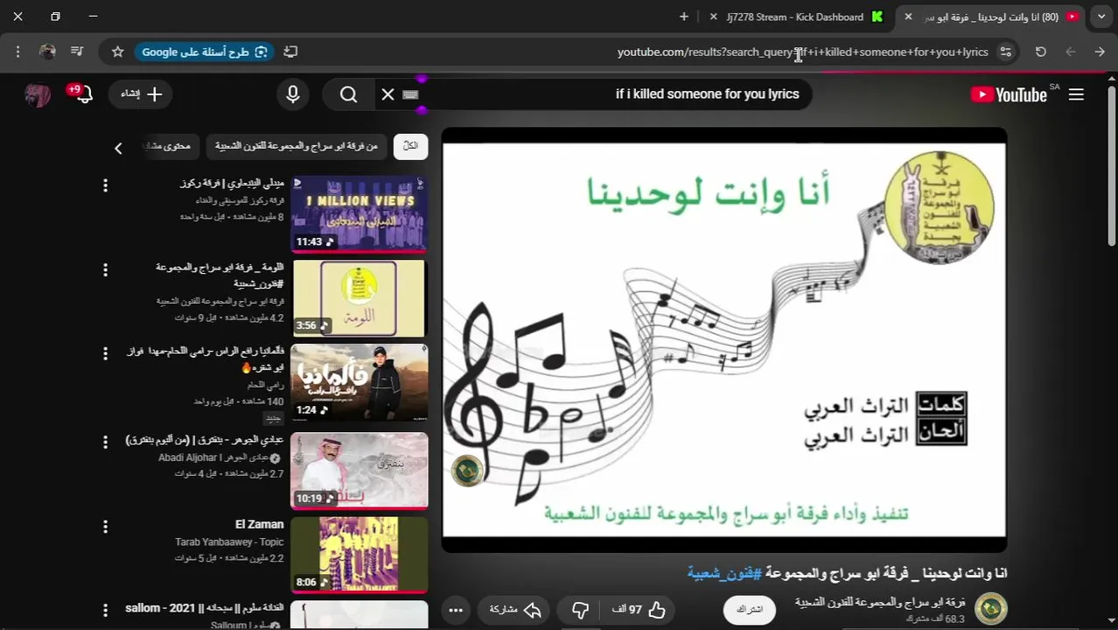Restore down the browser window
Image resolution: width=1118 pixels, height=630 pixels.
[x=55, y=17]
